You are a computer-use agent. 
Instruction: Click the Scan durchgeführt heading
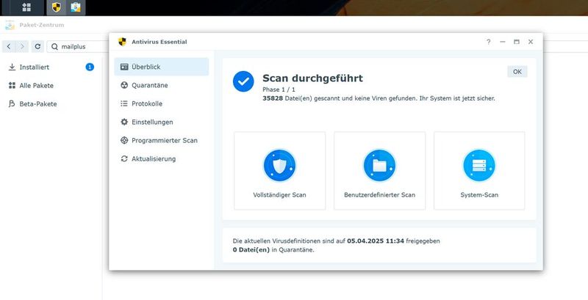(x=313, y=78)
